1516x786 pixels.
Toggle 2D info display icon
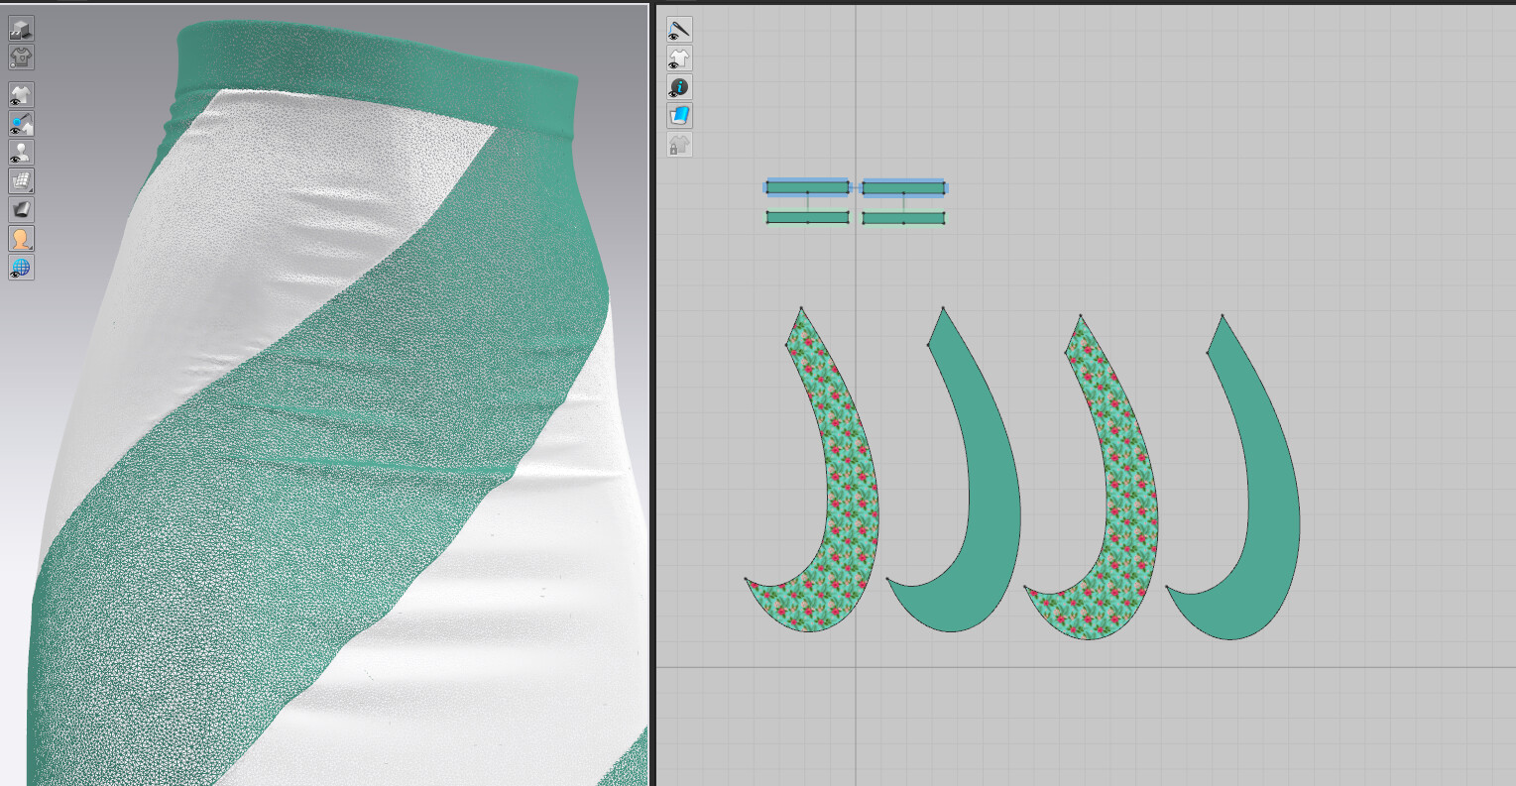click(x=679, y=87)
